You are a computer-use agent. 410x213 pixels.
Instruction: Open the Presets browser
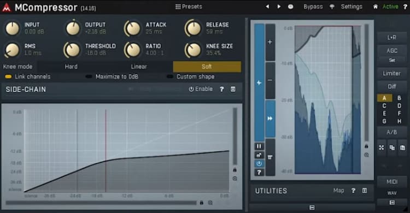pos(189,7)
